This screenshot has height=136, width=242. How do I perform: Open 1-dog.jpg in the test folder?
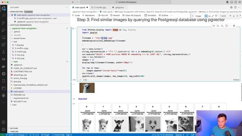19,45
